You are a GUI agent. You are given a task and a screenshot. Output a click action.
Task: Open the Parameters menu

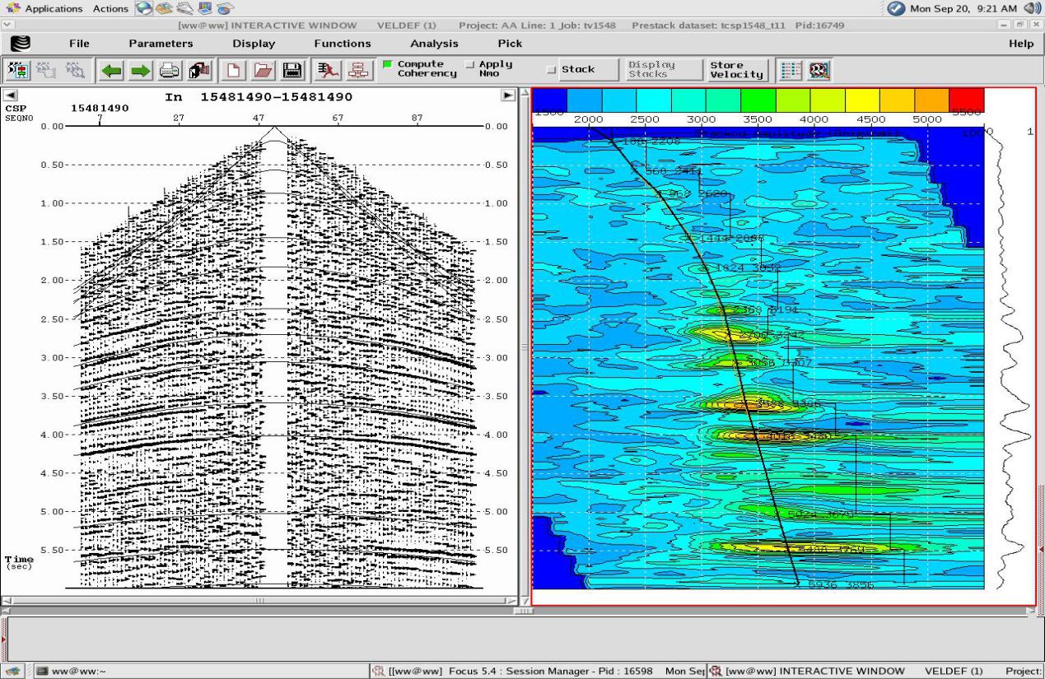(161, 44)
